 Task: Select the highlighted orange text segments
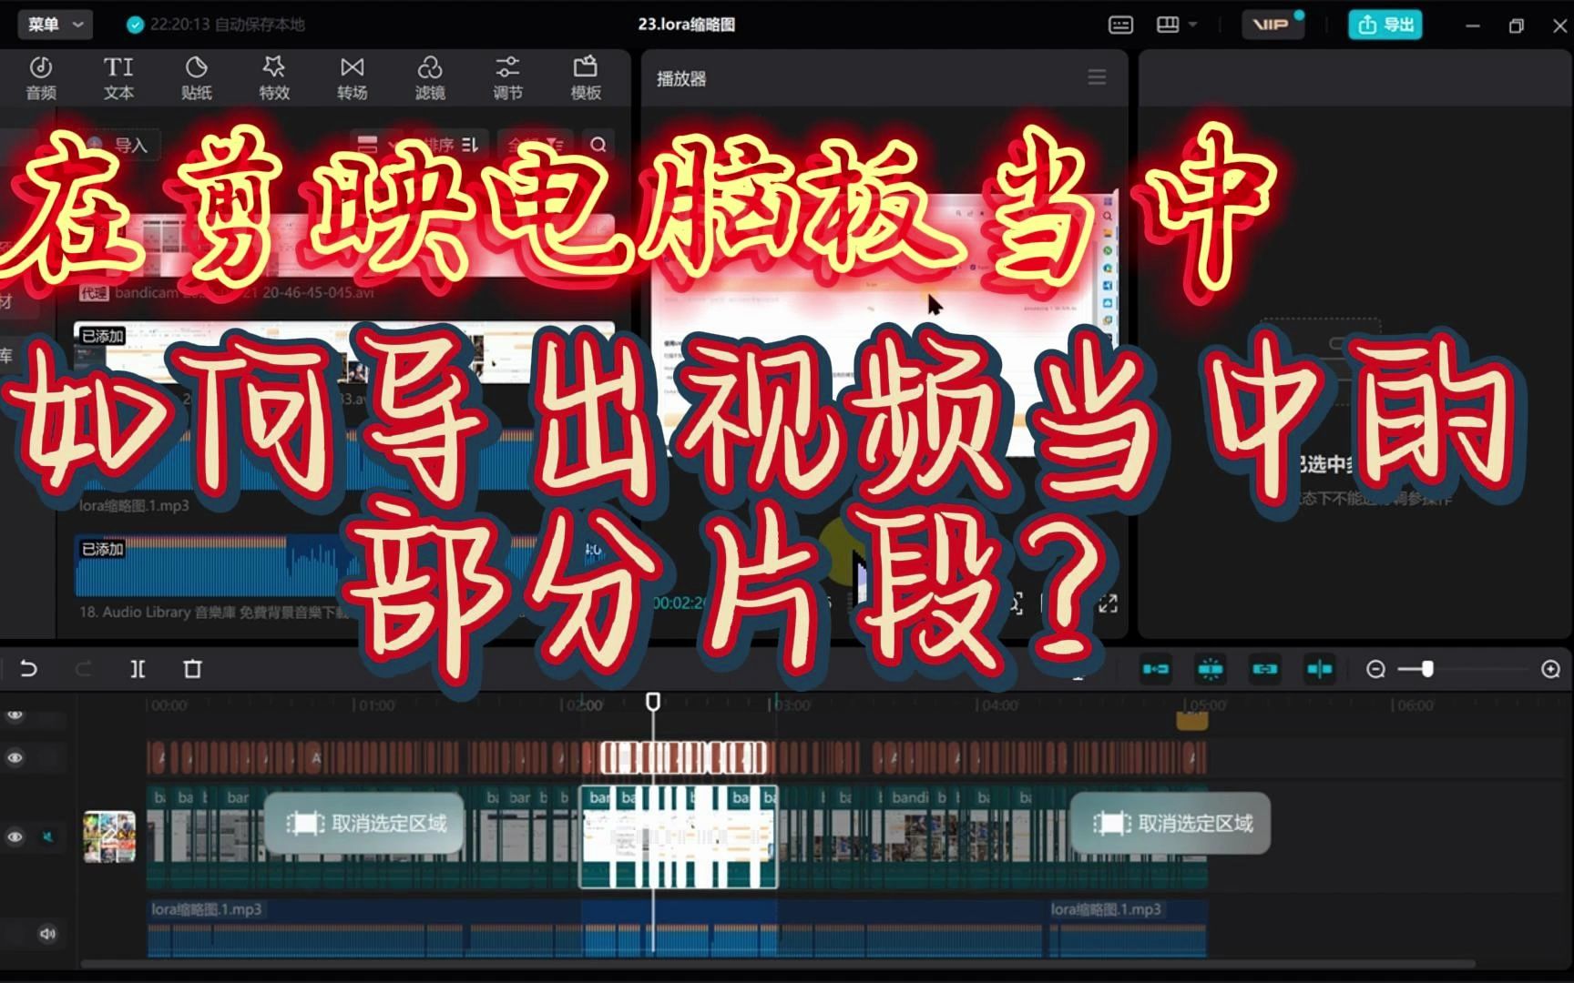683,757
